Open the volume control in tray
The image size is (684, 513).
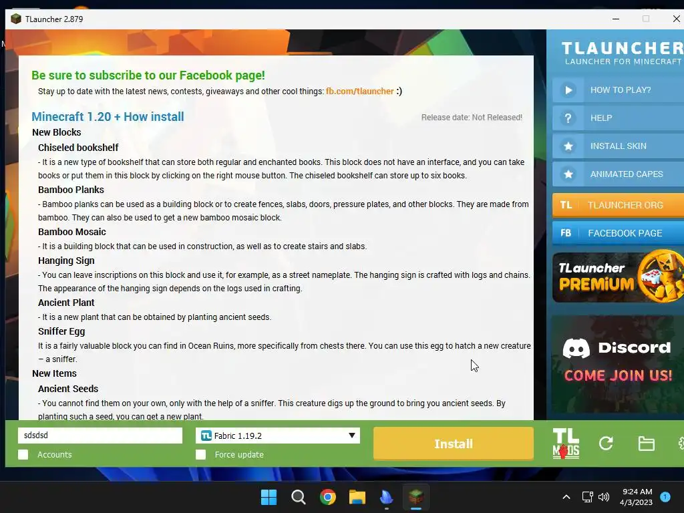pyautogui.click(x=604, y=497)
